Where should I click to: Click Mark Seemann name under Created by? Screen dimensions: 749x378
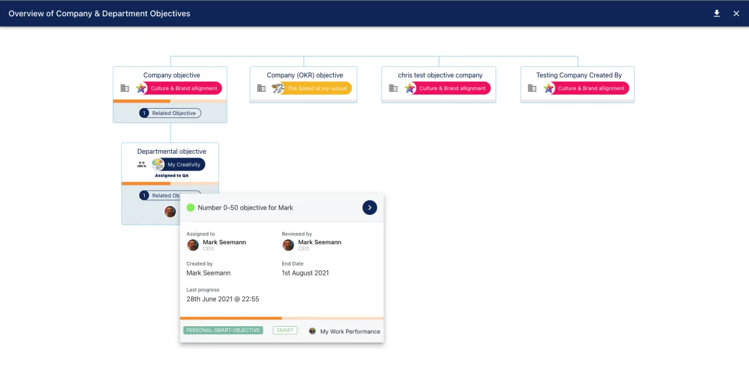[208, 273]
